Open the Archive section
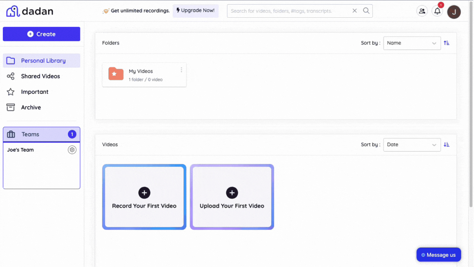 (x=31, y=108)
